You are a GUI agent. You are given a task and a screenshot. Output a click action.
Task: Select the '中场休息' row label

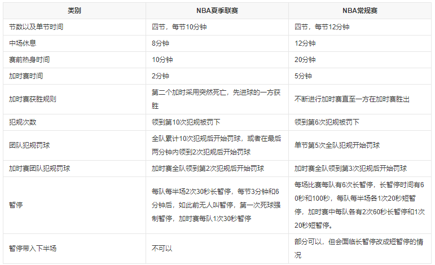tap(23, 43)
